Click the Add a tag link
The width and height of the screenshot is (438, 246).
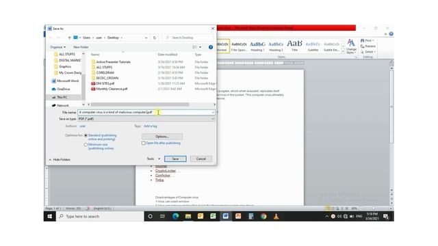151,126
